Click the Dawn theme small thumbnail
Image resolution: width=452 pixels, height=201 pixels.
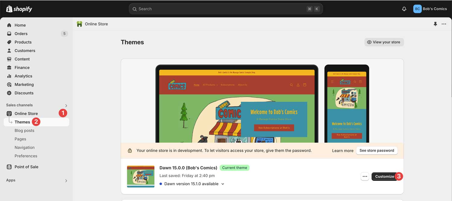click(x=141, y=176)
